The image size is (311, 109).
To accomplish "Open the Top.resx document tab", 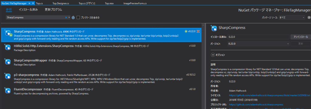I will (109, 4).
